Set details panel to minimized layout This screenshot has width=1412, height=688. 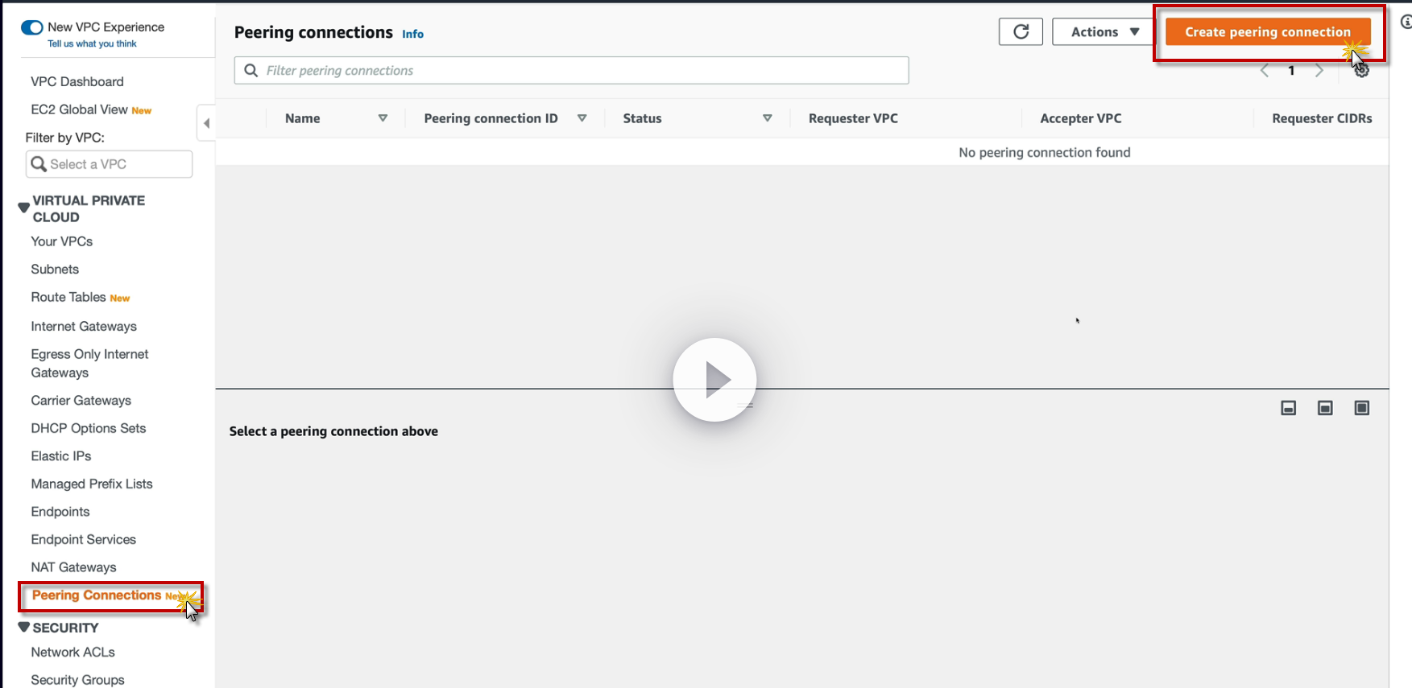1289,408
